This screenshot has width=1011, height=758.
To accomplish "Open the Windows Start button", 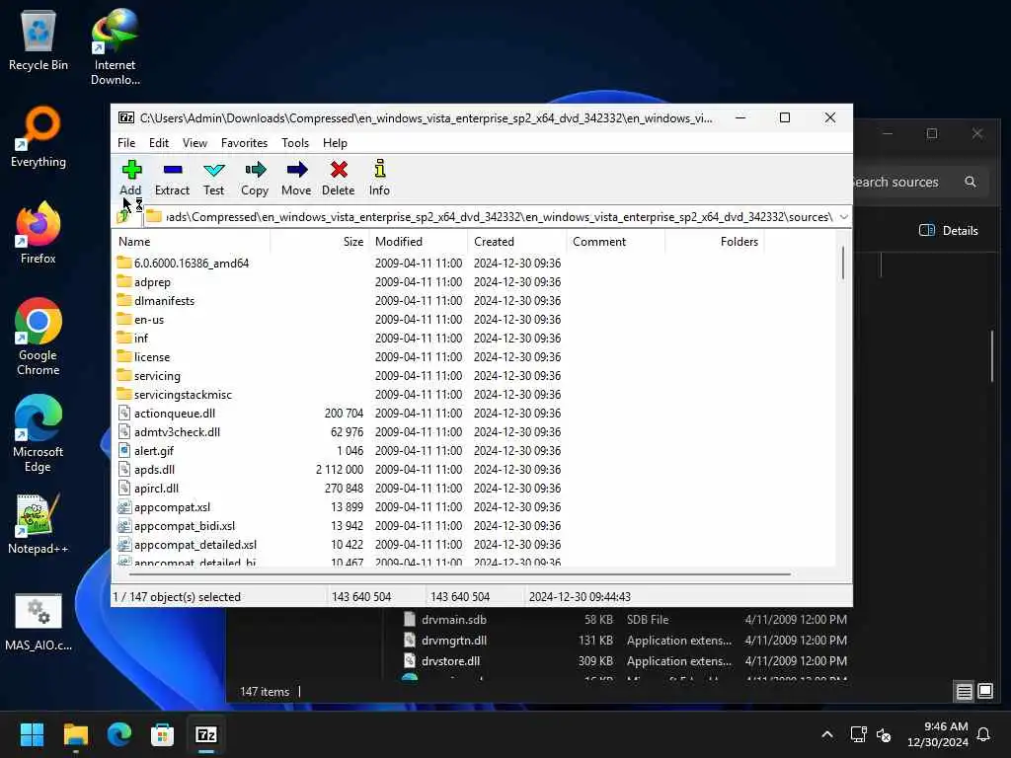I will pyautogui.click(x=32, y=734).
